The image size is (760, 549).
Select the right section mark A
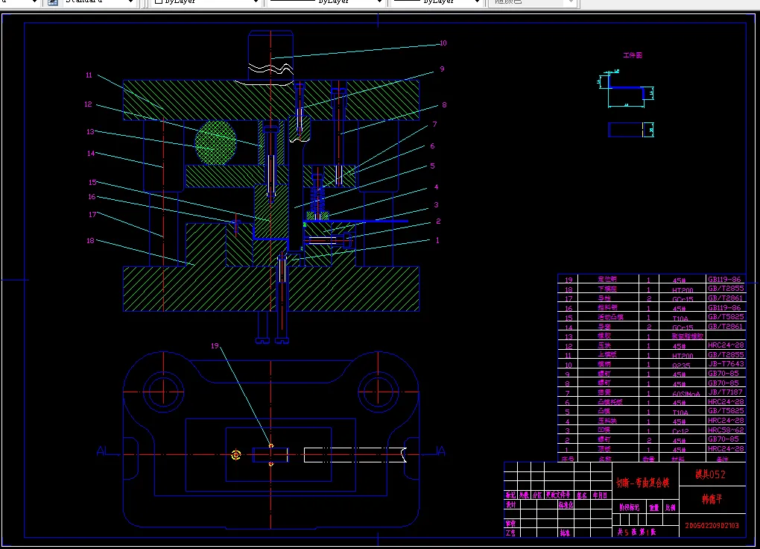click(440, 451)
